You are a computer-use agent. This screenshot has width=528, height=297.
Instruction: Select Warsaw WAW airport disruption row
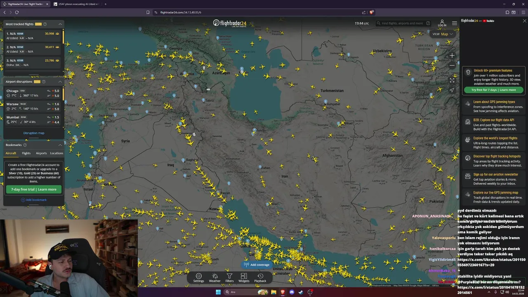point(33,106)
